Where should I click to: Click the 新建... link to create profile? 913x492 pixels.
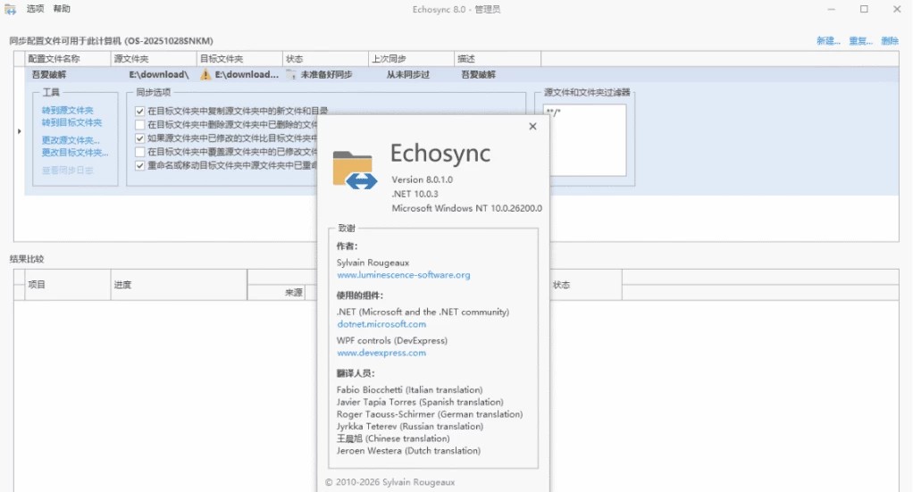pyautogui.click(x=828, y=41)
